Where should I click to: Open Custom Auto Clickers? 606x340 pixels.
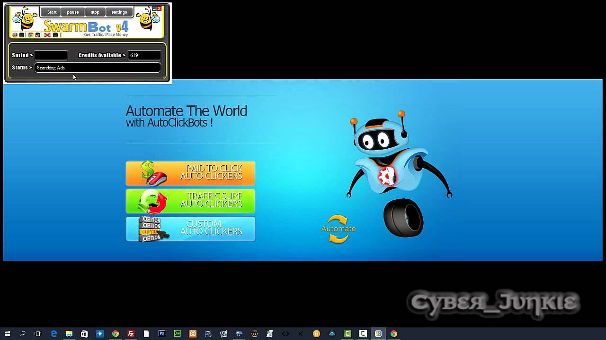(x=190, y=229)
